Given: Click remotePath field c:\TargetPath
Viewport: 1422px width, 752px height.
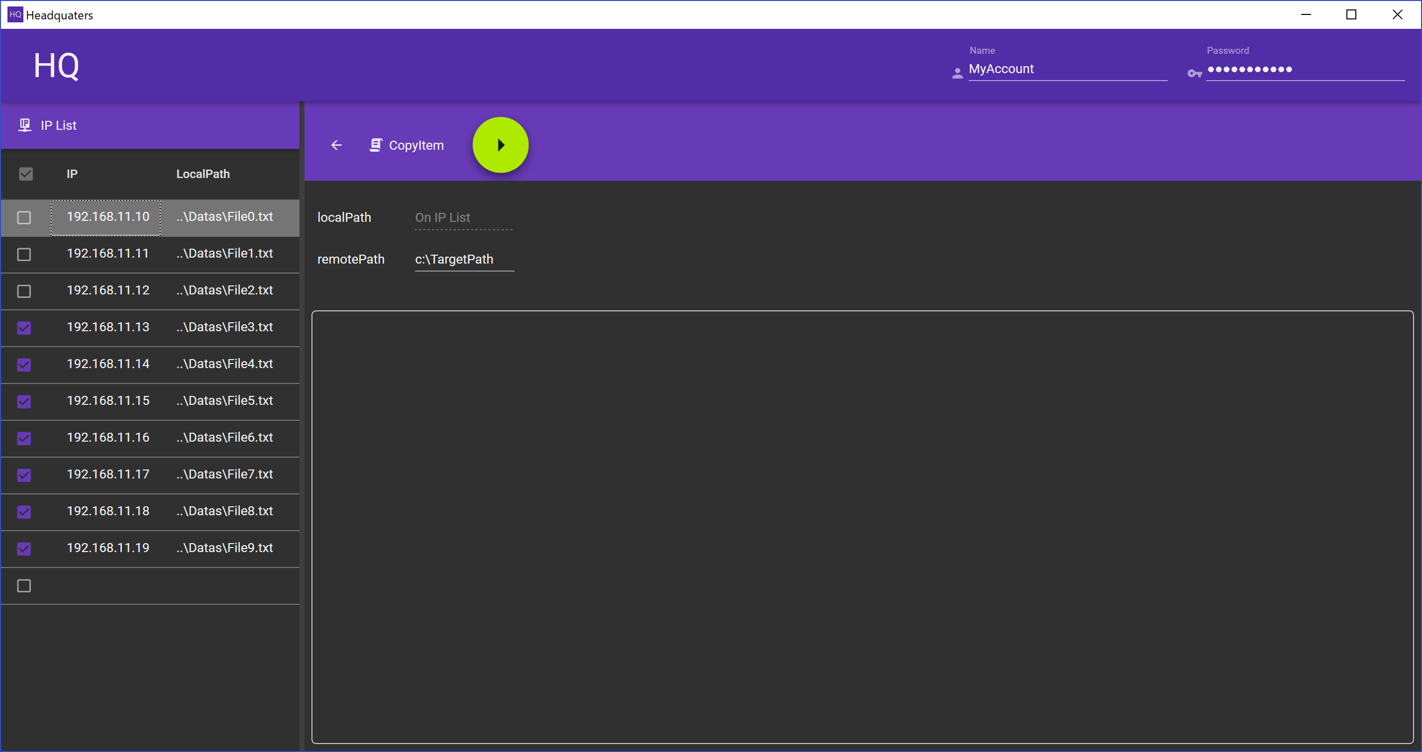Looking at the screenshot, I should point(464,259).
